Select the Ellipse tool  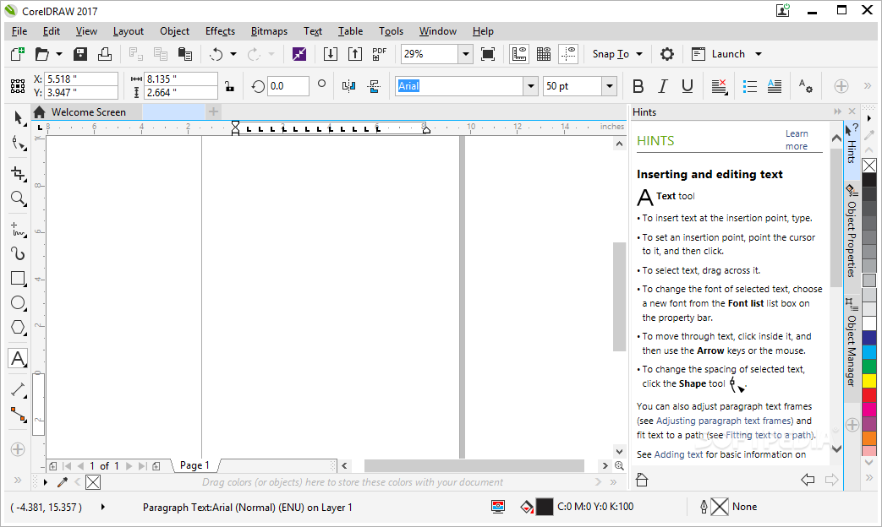click(18, 303)
